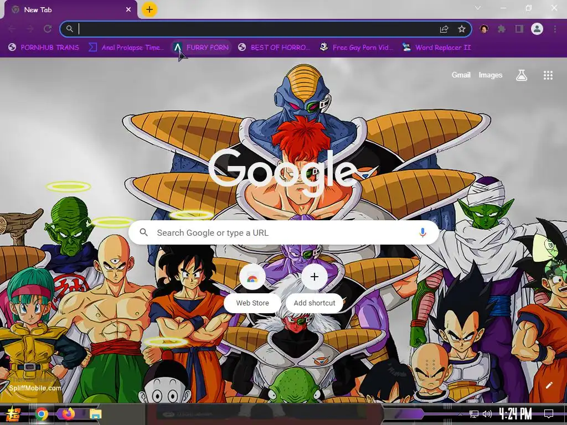Open the Word Replacer II bookmark

point(437,48)
